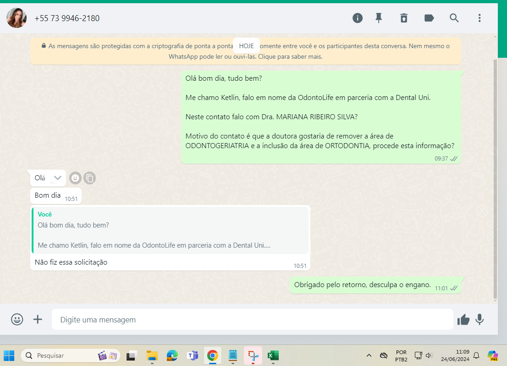This screenshot has width=507, height=366.
Task: Open the emoji picker beside the message box
Action: click(17, 319)
